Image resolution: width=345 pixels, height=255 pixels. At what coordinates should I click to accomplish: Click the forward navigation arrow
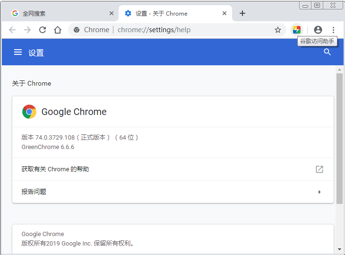pyautogui.click(x=27, y=30)
